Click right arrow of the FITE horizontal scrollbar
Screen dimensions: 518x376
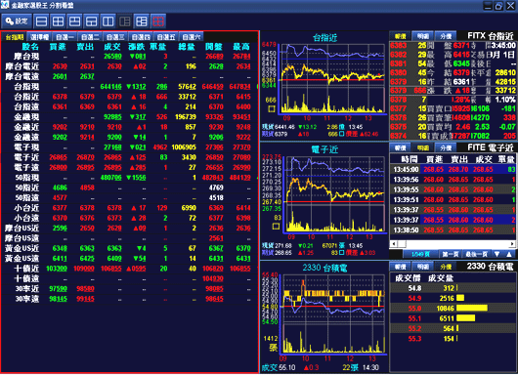[x=512, y=244]
